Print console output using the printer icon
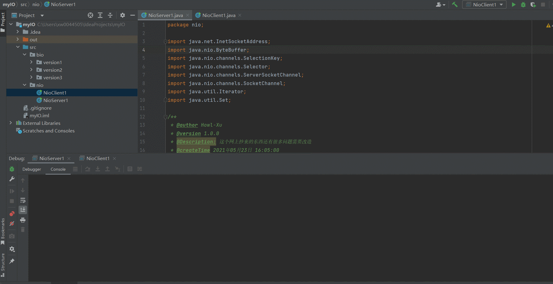Image resolution: width=553 pixels, height=284 pixels. click(23, 220)
